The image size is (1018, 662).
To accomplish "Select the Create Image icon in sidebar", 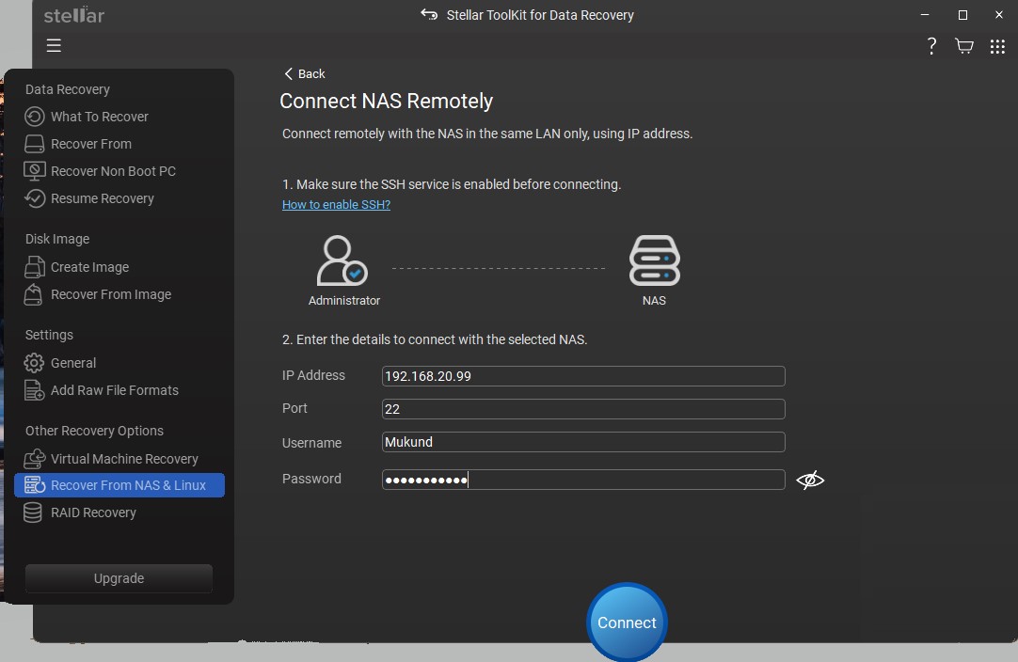I will coord(35,267).
